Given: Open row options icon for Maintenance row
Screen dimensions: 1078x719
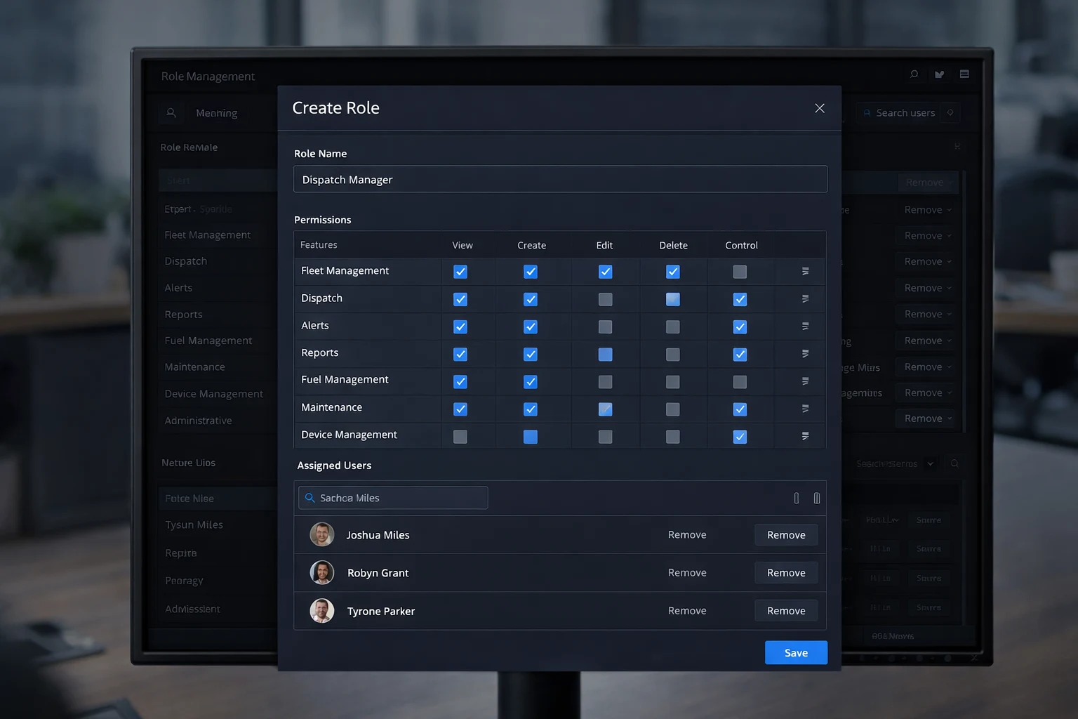Looking at the screenshot, I should coord(805,409).
